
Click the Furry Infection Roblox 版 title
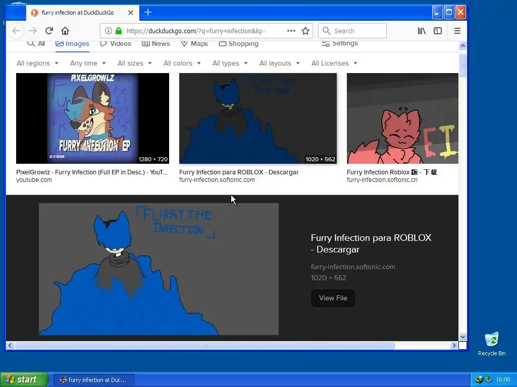[392, 172]
